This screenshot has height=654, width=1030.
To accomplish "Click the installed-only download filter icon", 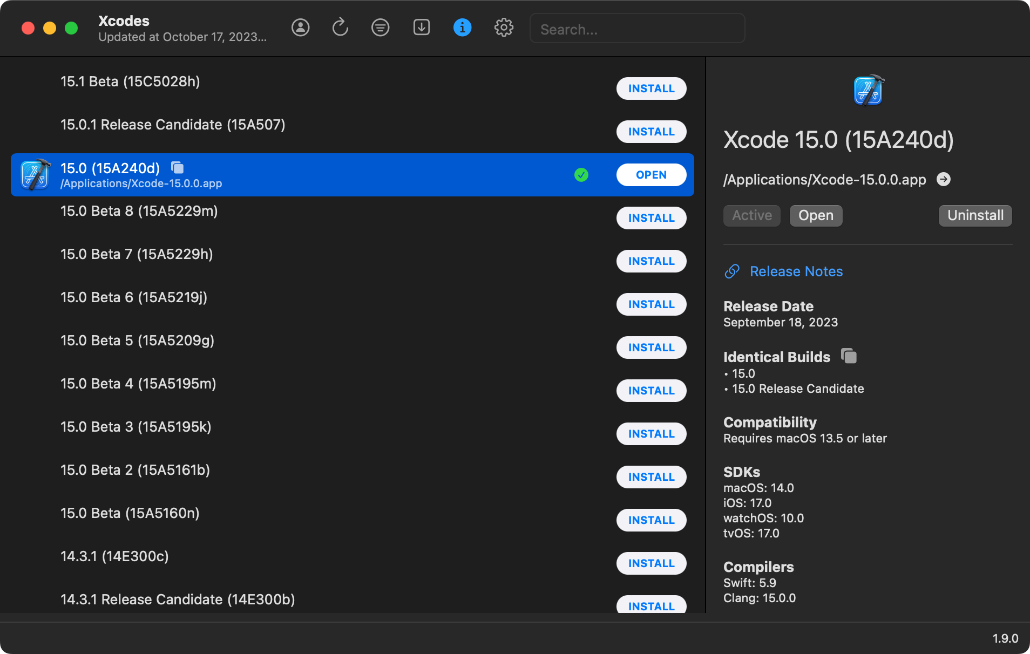I will pyautogui.click(x=421, y=28).
